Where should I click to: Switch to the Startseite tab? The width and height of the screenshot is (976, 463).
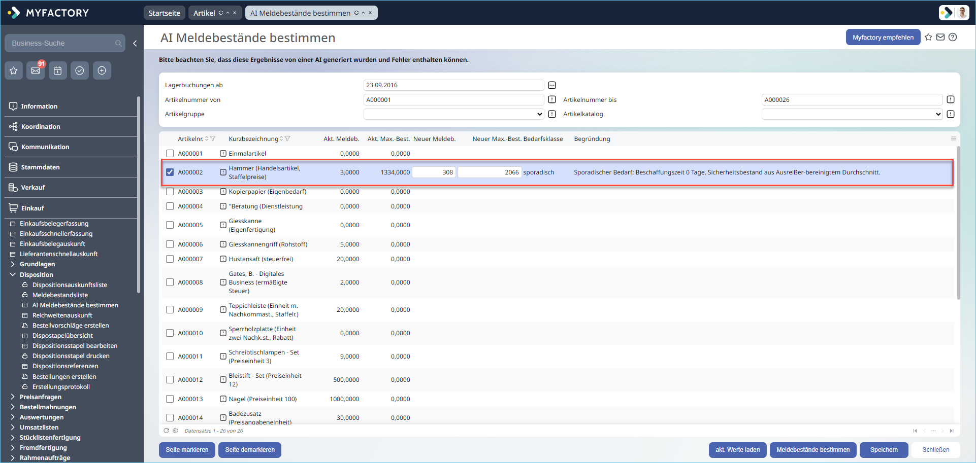[165, 13]
